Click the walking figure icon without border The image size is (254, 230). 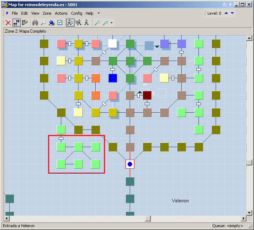coord(86,23)
